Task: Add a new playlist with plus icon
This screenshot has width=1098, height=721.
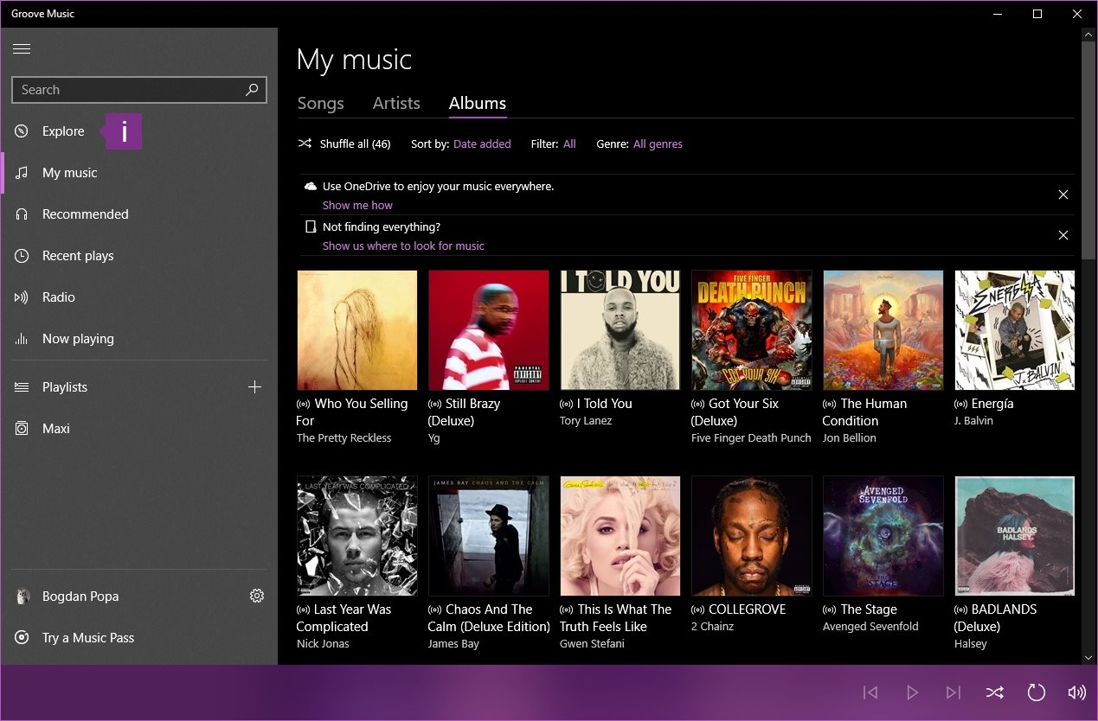Action: click(x=254, y=387)
